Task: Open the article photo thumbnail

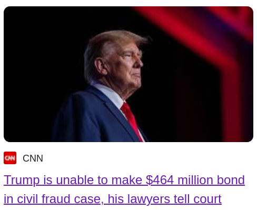Action: pos(128,74)
